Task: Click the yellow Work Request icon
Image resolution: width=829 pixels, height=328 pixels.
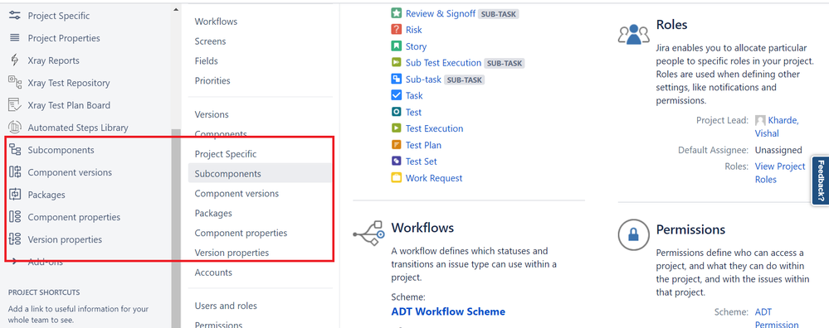Action: (397, 178)
